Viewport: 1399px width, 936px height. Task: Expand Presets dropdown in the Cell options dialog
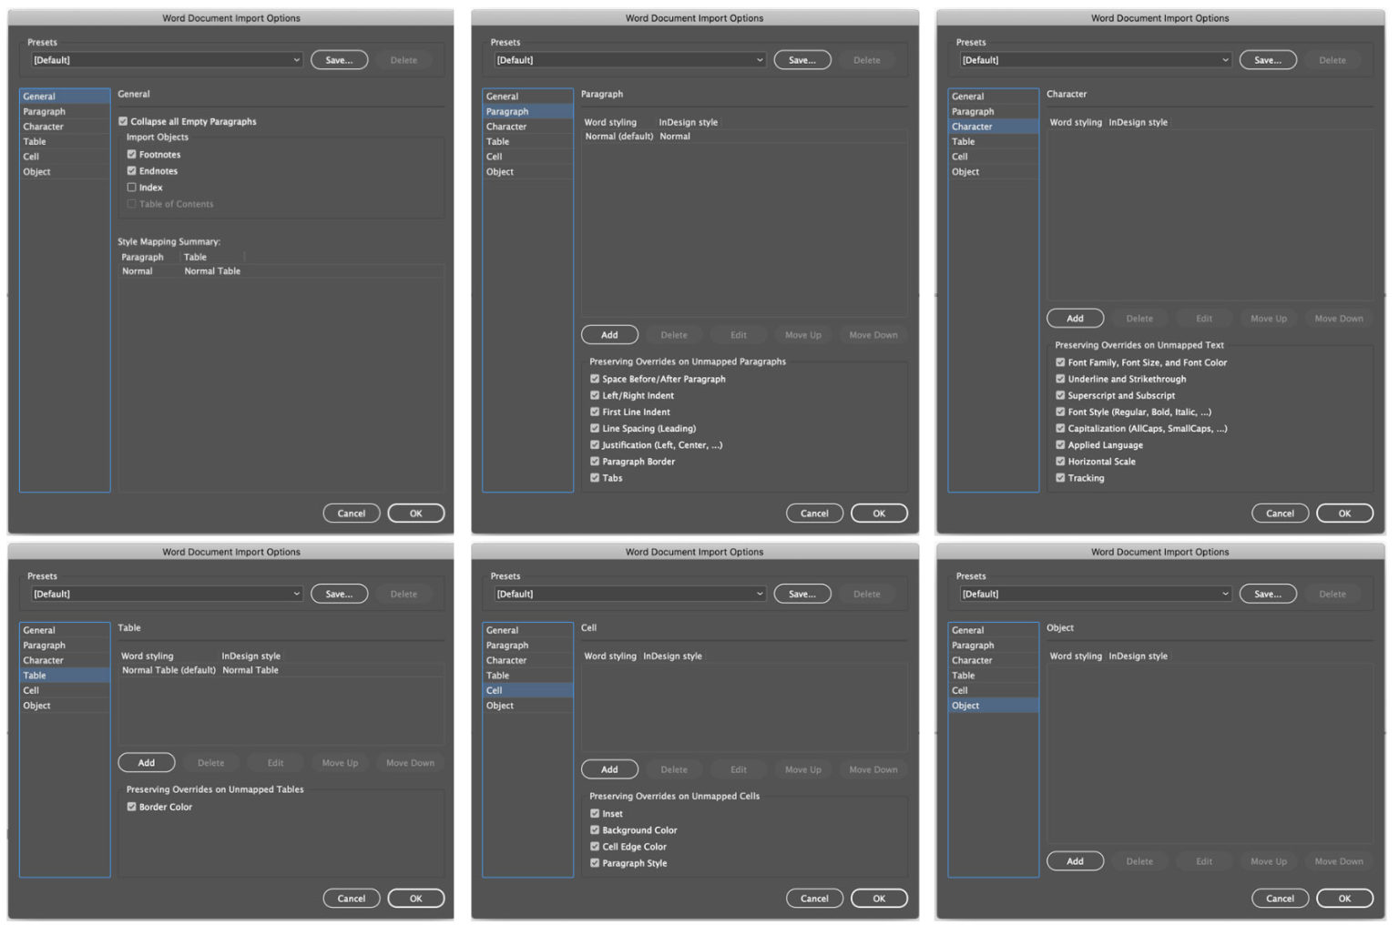629,594
